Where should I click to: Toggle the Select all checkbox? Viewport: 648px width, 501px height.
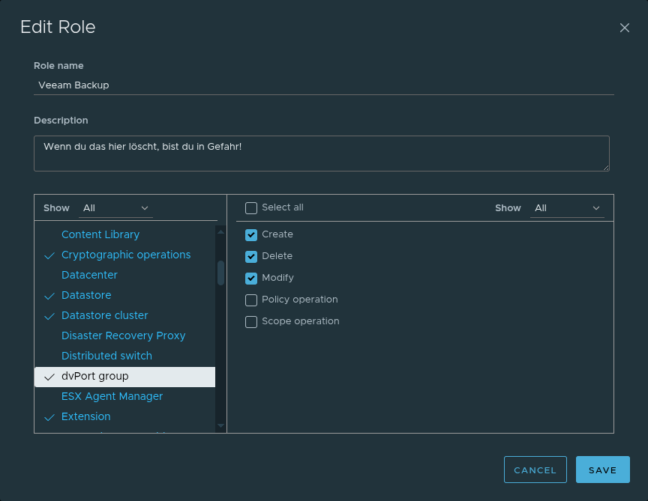[x=251, y=208]
